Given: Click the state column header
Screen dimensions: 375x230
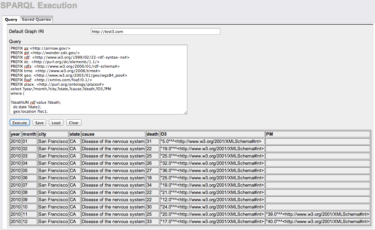Looking at the screenshot, I should click(x=74, y=134).
